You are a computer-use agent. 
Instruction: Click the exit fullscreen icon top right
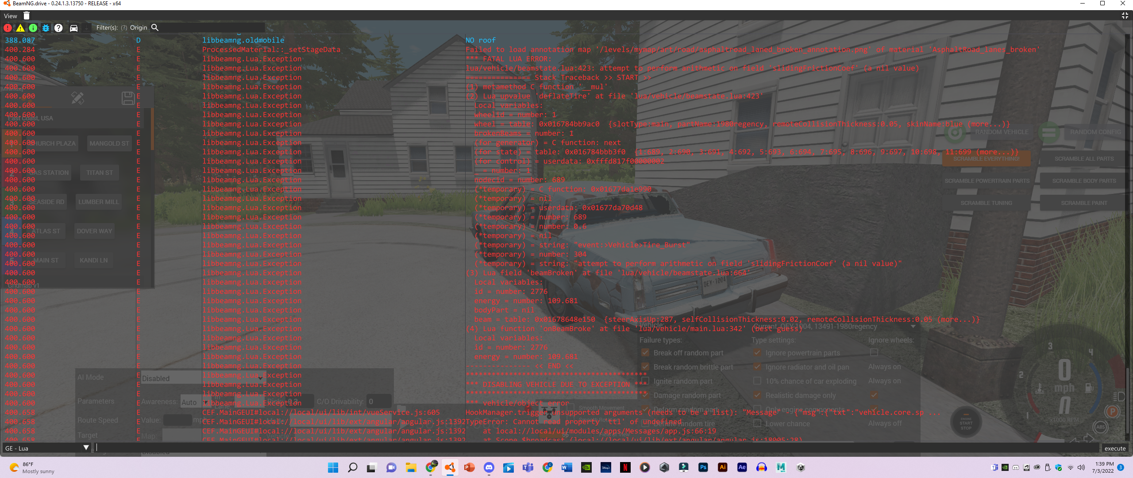(x=1125, y=16)
